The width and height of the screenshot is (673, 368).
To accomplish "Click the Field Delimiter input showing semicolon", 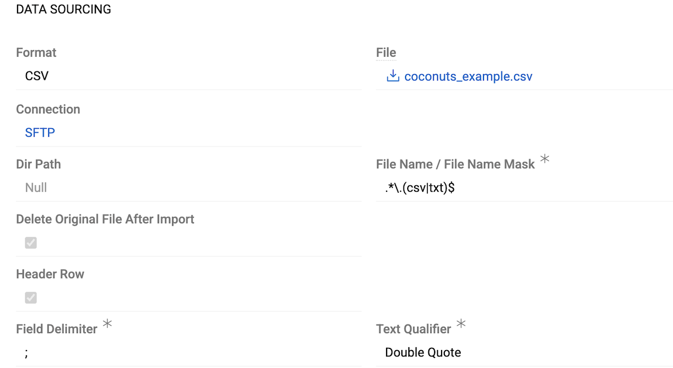I will (26, 352).
